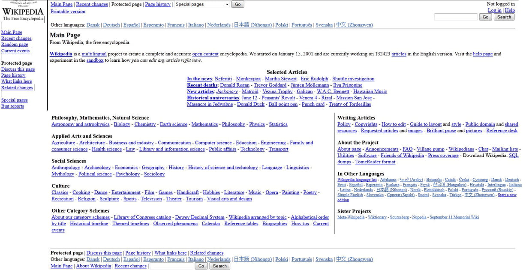
Task: Open the Dewey Decimal System link
Action: coord(200,217)
